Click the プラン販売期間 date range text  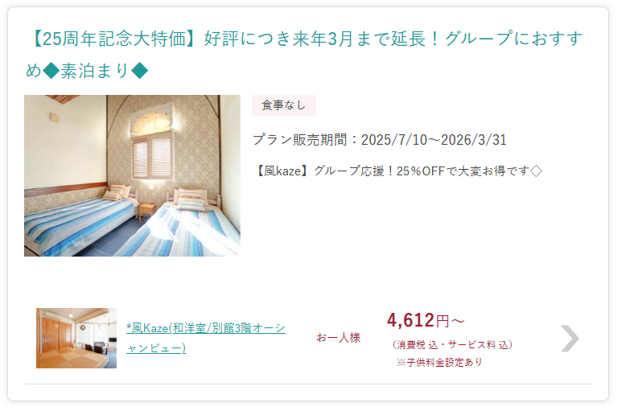point(380,140)
